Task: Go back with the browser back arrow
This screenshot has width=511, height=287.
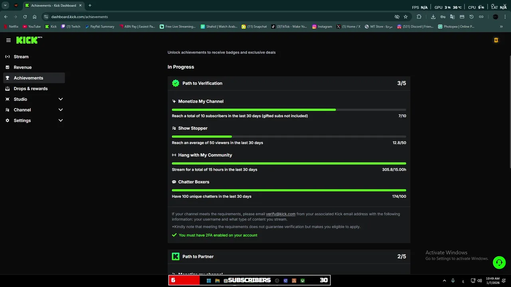Action: point(6,17)
